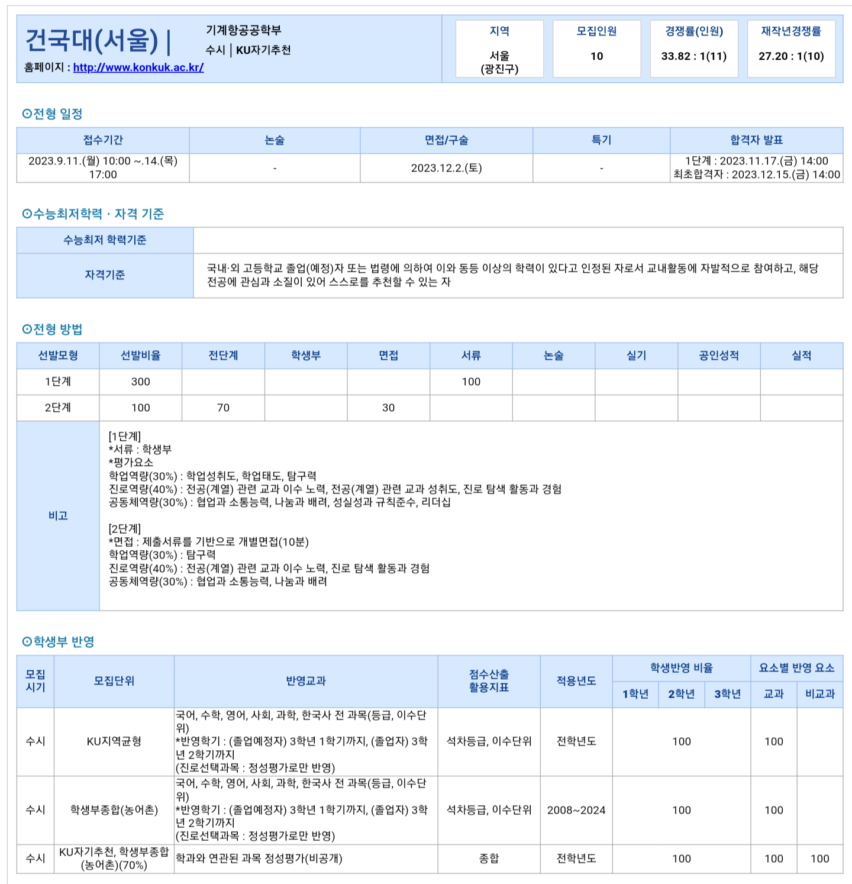Select the 종합 indicator cell
852x884 pixels.
pos(489,859)
